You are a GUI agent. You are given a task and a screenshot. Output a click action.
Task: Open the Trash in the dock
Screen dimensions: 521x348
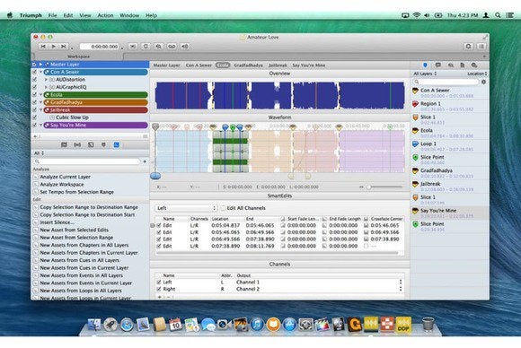coord(428,325)
